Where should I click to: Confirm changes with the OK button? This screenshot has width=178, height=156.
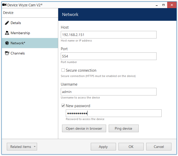(x=131, y=147)
